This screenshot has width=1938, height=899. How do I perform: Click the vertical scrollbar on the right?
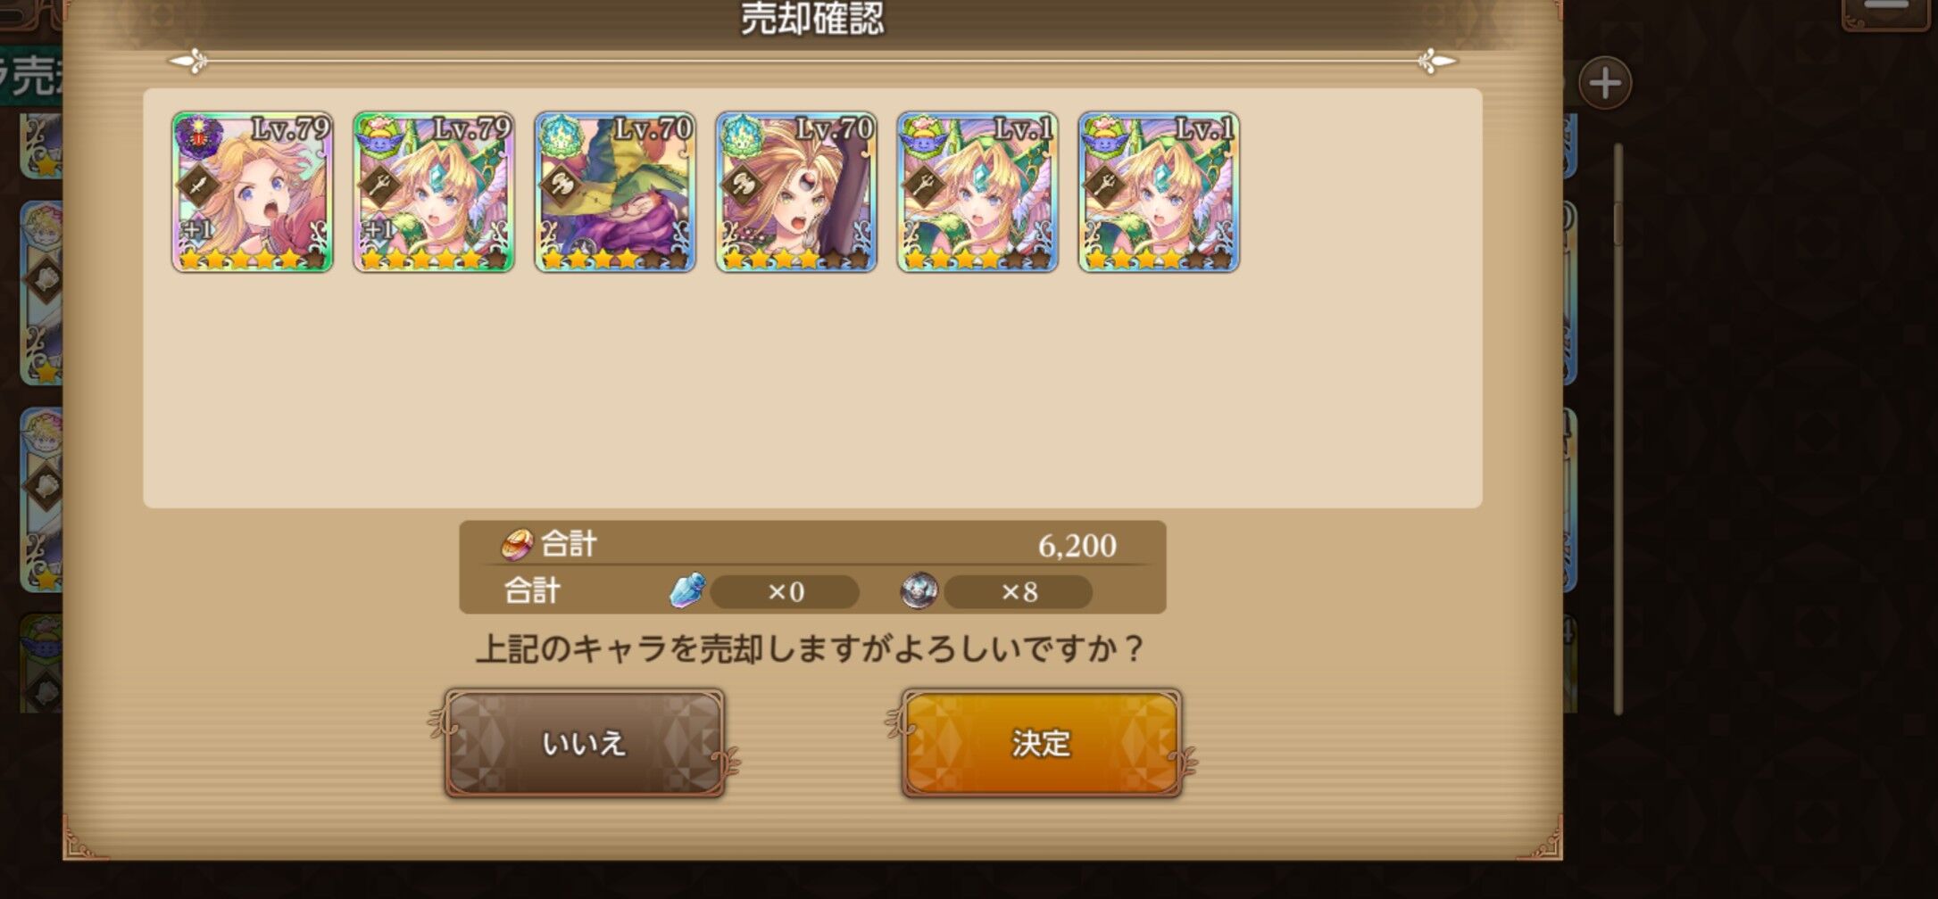[x=1618, y=428]
